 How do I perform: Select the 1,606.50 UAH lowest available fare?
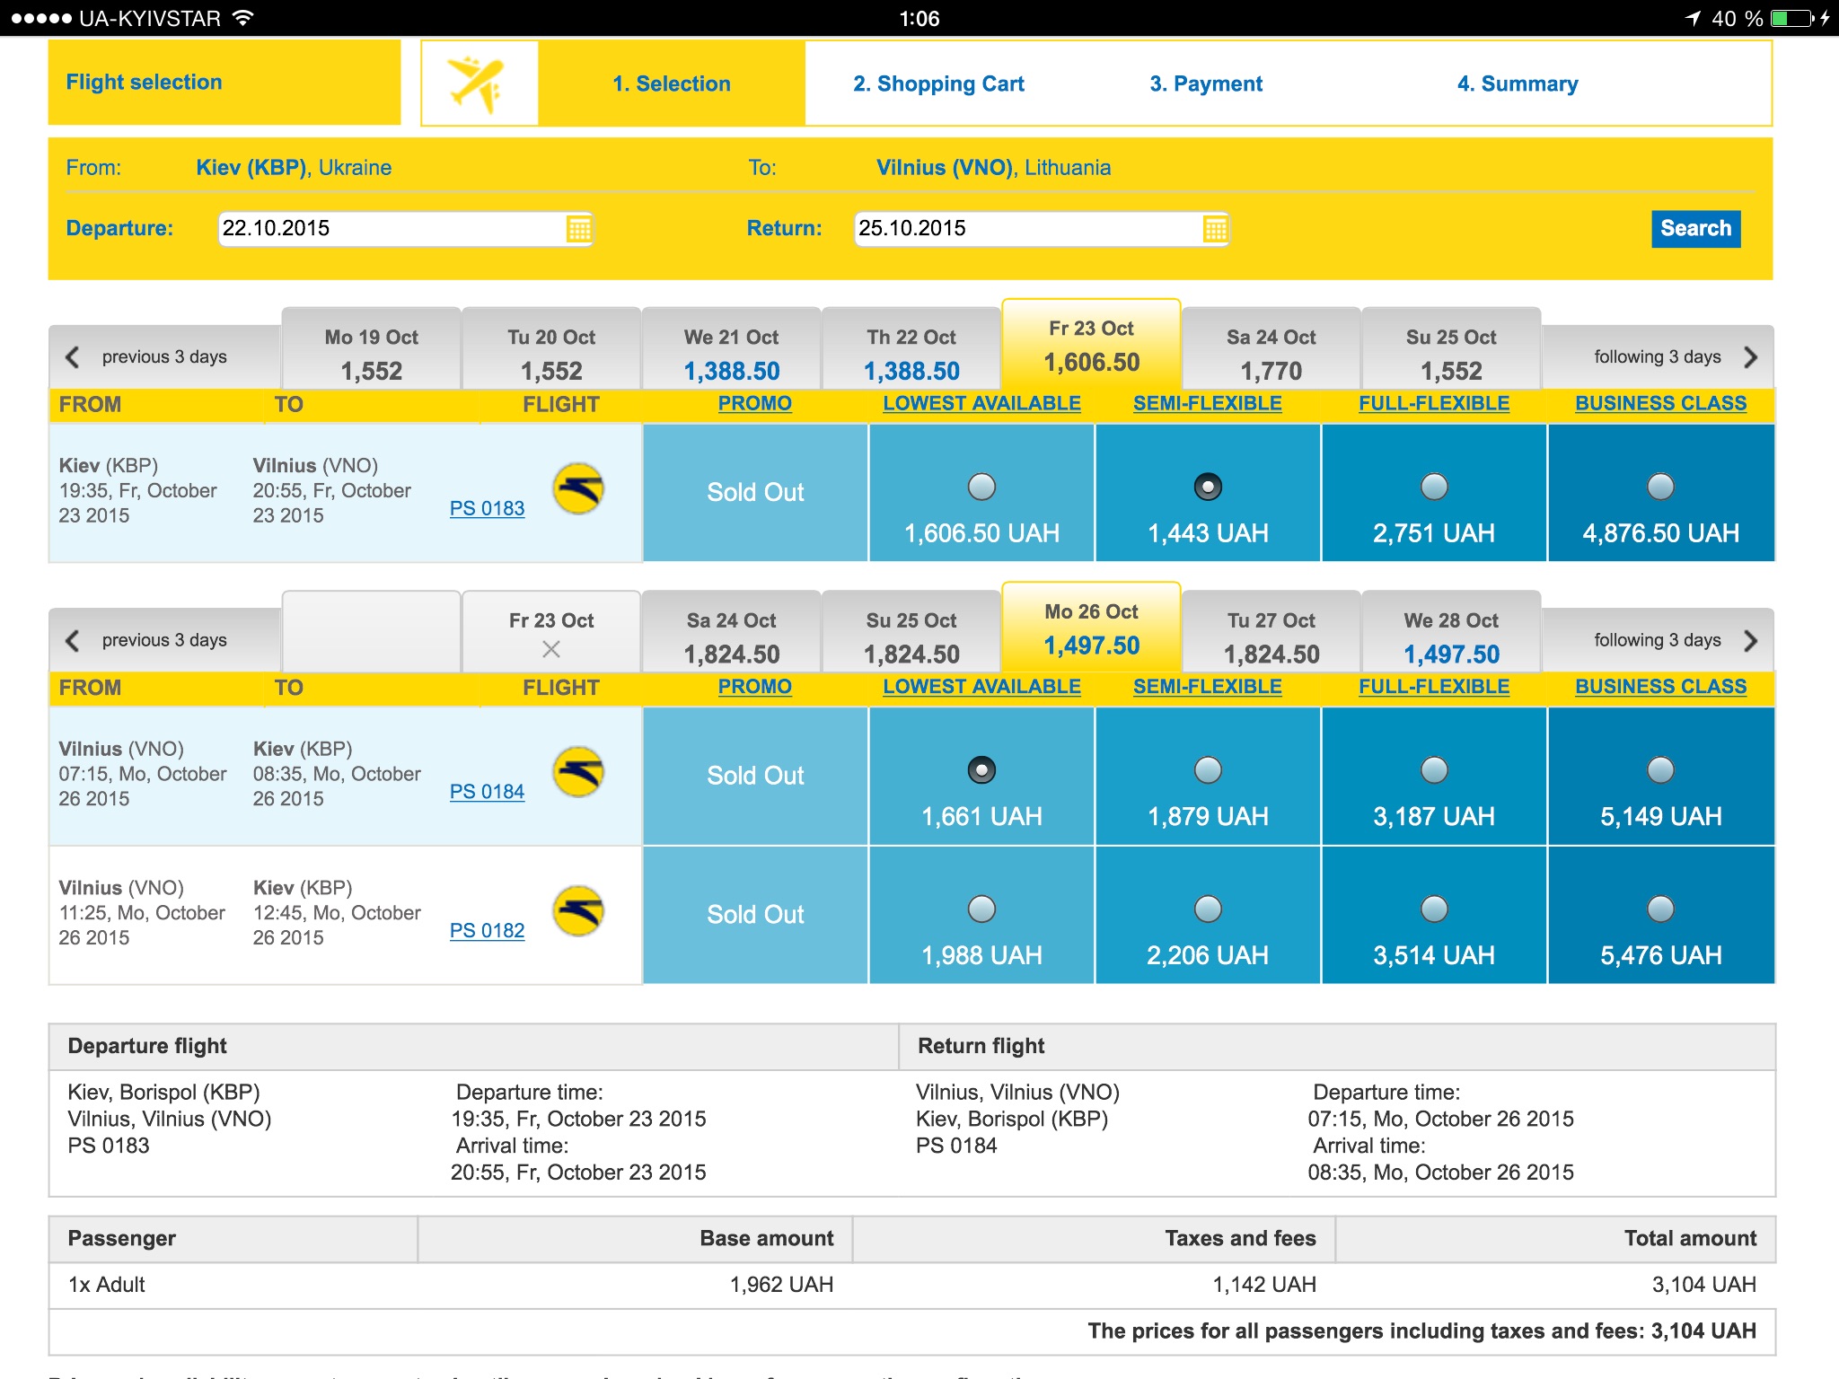[981, 487]
